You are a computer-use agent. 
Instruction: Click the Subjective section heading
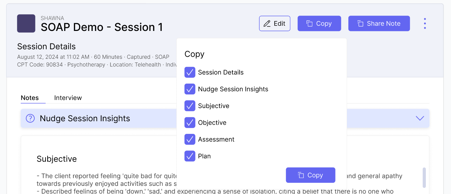[x=57, y=159]
